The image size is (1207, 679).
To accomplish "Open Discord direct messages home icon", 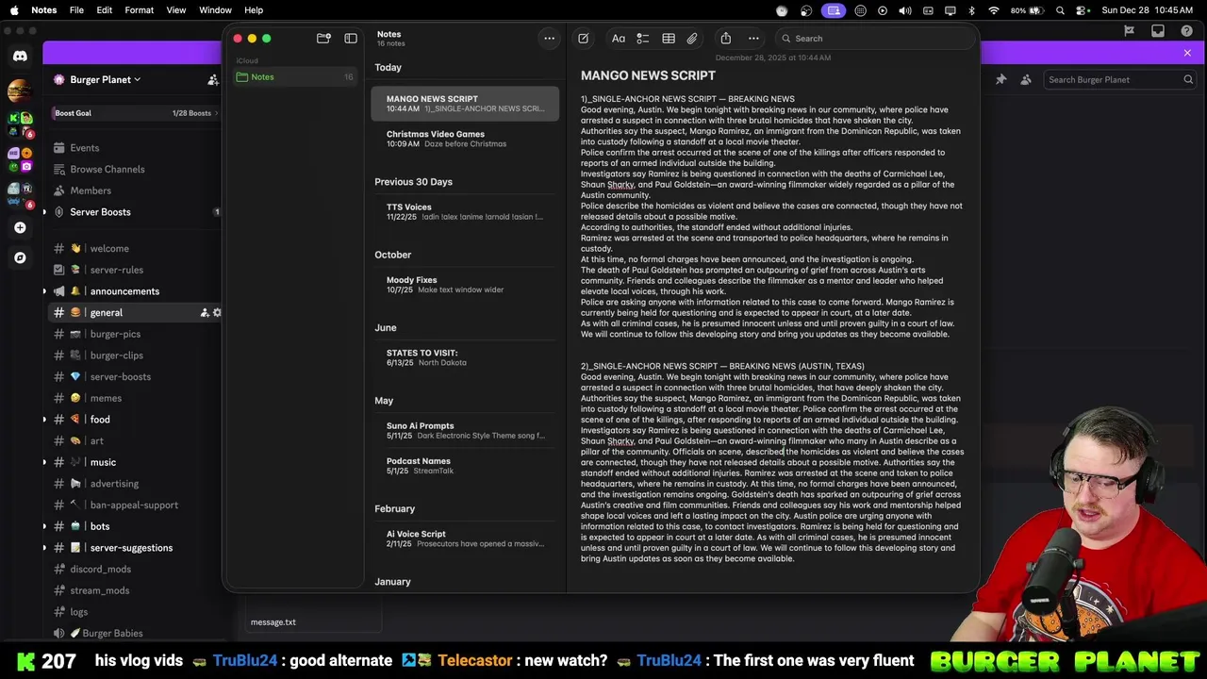I will 20,57.
